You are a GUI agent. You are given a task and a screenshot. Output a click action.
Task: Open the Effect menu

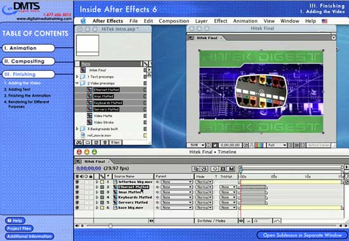pos(221,21)
